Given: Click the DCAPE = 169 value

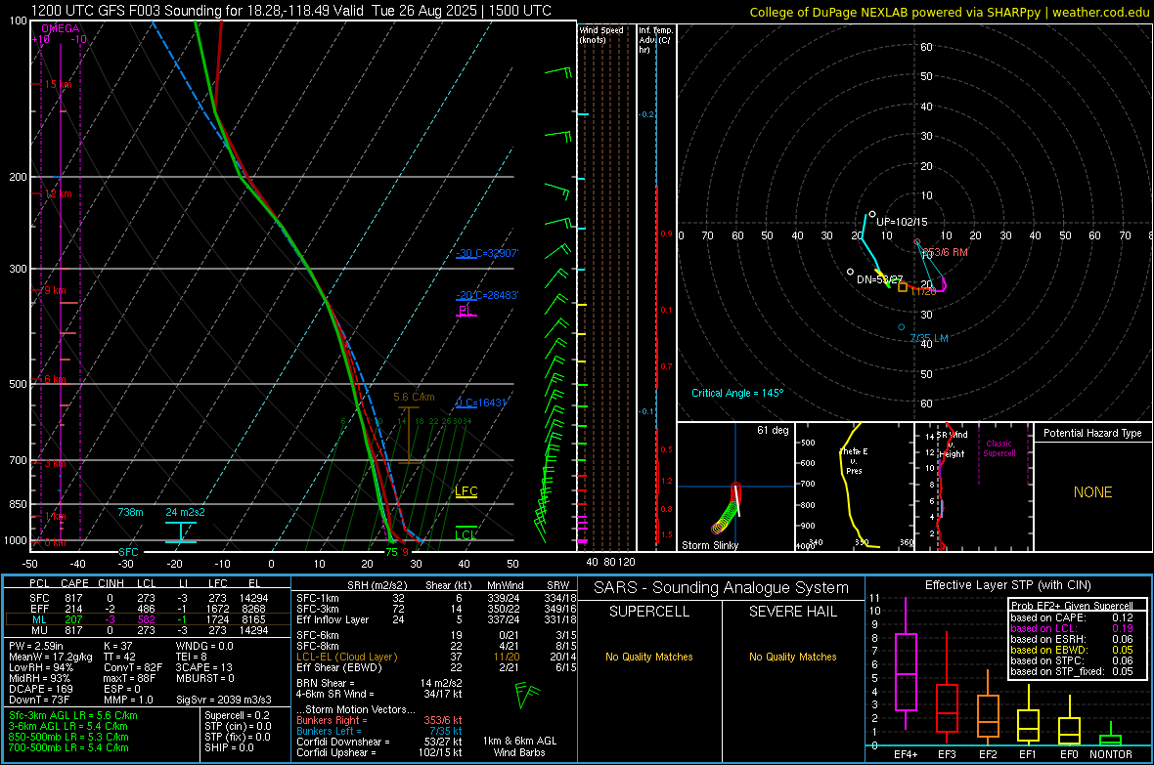Looking at the screenshot, I should tap(40, 689).
